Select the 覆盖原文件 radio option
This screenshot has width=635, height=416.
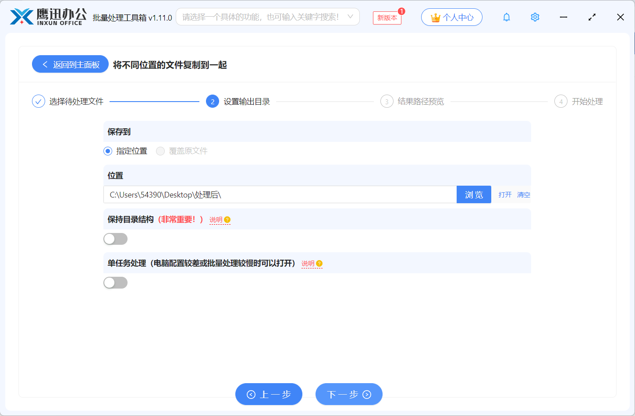(x=160, y=151)
